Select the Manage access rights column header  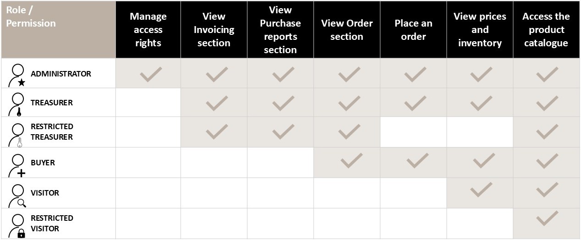pyautogui.click(x=148, y=30)
